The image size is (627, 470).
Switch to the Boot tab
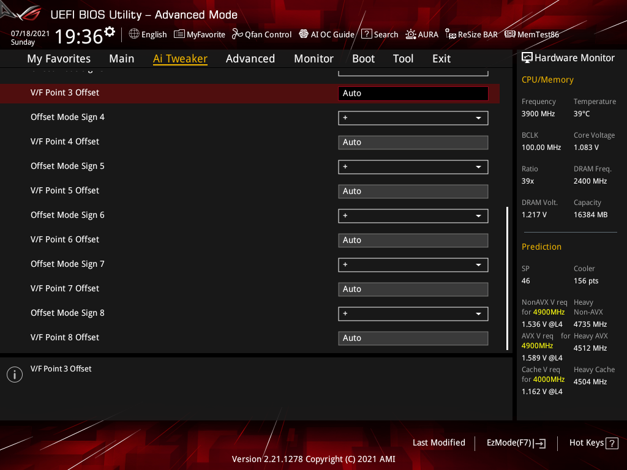coord(363,58)
